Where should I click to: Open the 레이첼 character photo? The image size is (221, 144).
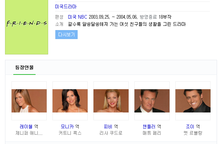(x=29, y=101)
